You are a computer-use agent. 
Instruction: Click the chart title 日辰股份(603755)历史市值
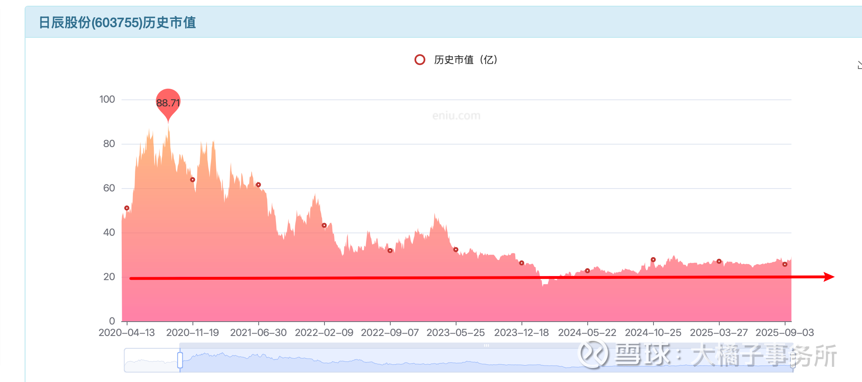(x=117, y=23)
